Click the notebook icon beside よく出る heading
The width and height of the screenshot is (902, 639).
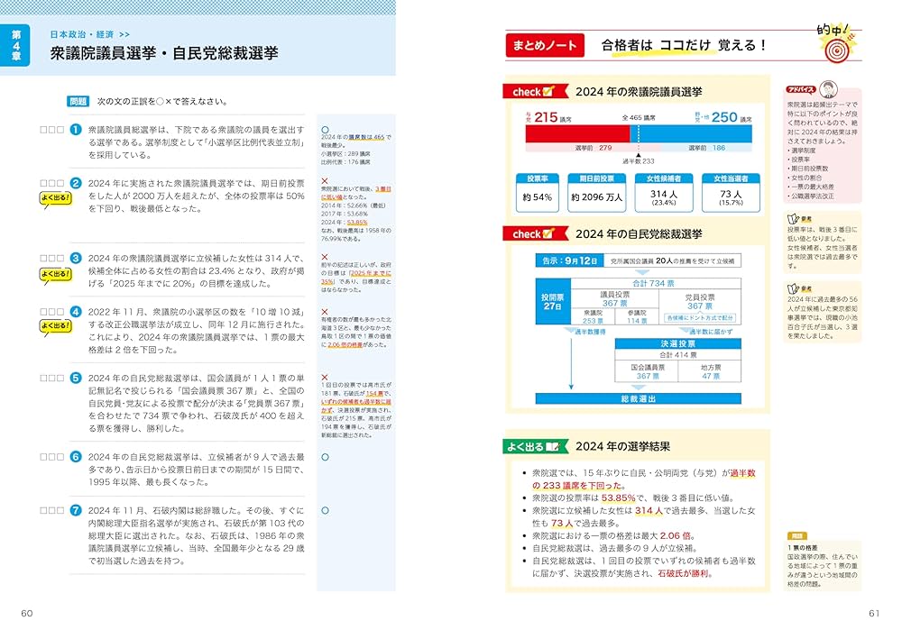click(553, 445)
